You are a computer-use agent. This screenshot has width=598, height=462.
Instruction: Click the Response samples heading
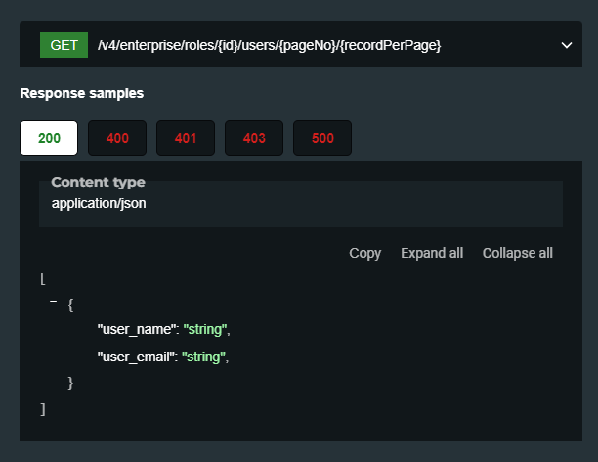pos(82,93)
